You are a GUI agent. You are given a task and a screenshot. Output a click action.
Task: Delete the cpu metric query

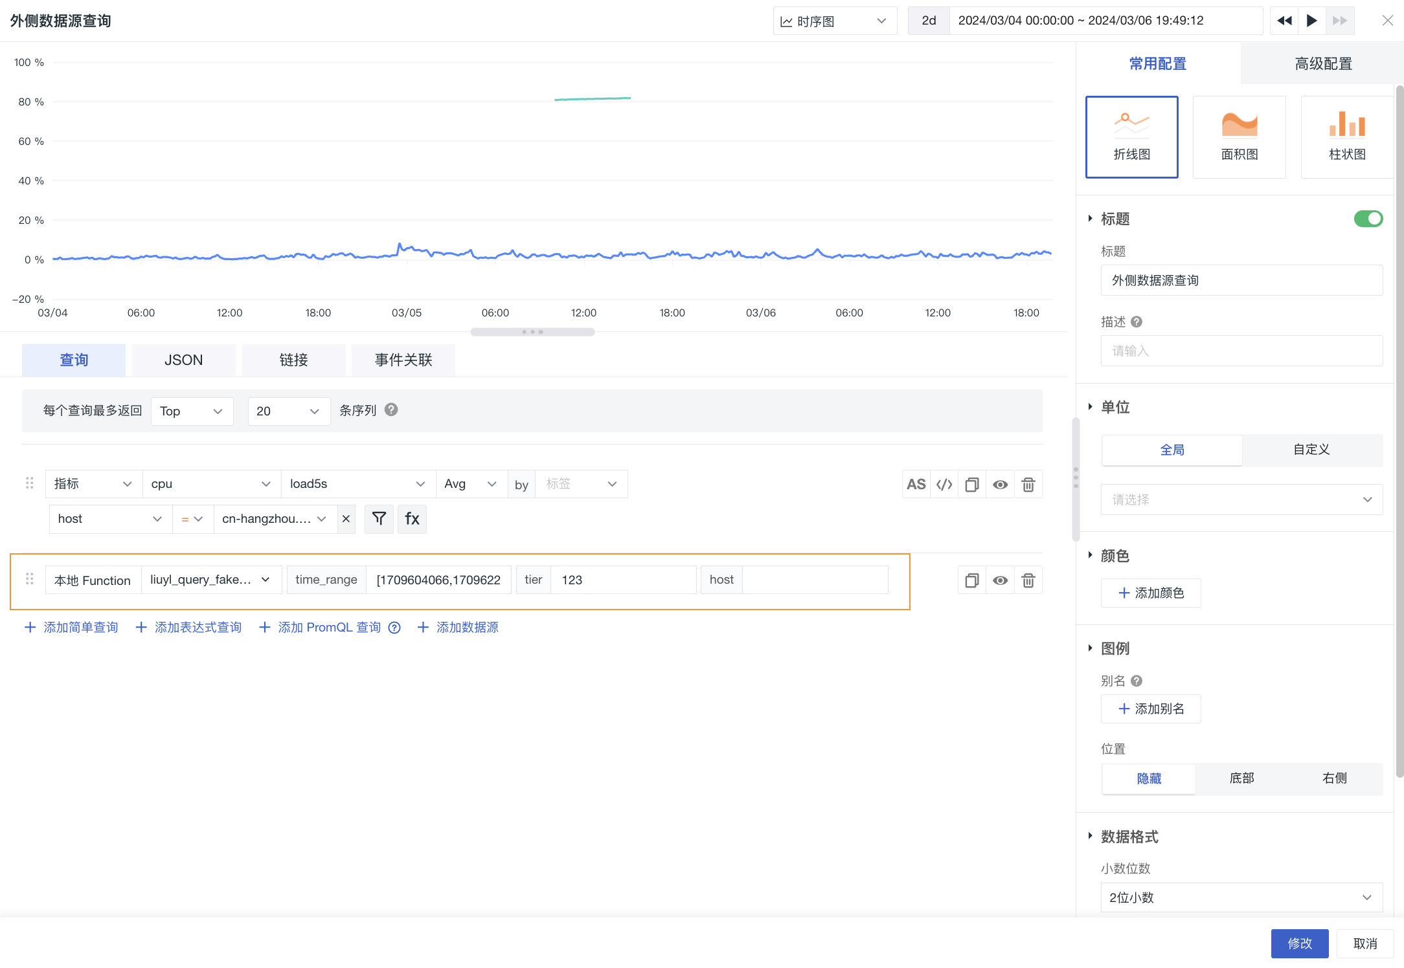click(1028, 485)
